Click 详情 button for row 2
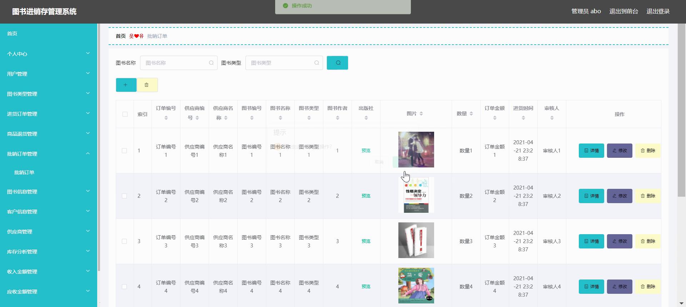The height and width of the screenshot is (307, 686). pyautogui.click(x=591, y=196)
